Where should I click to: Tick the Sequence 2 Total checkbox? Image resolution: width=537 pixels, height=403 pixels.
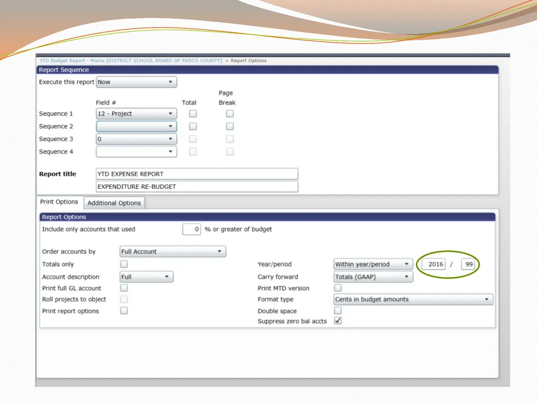click(193, 126)
